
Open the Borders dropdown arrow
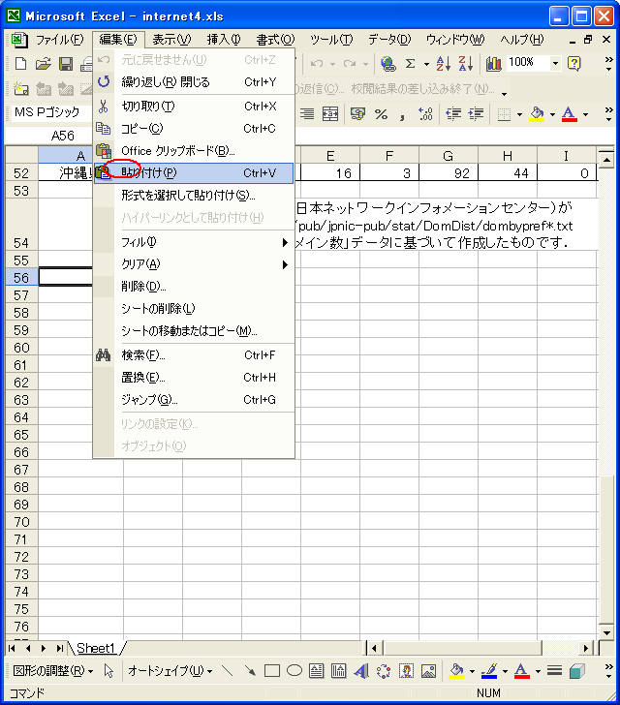519,114
